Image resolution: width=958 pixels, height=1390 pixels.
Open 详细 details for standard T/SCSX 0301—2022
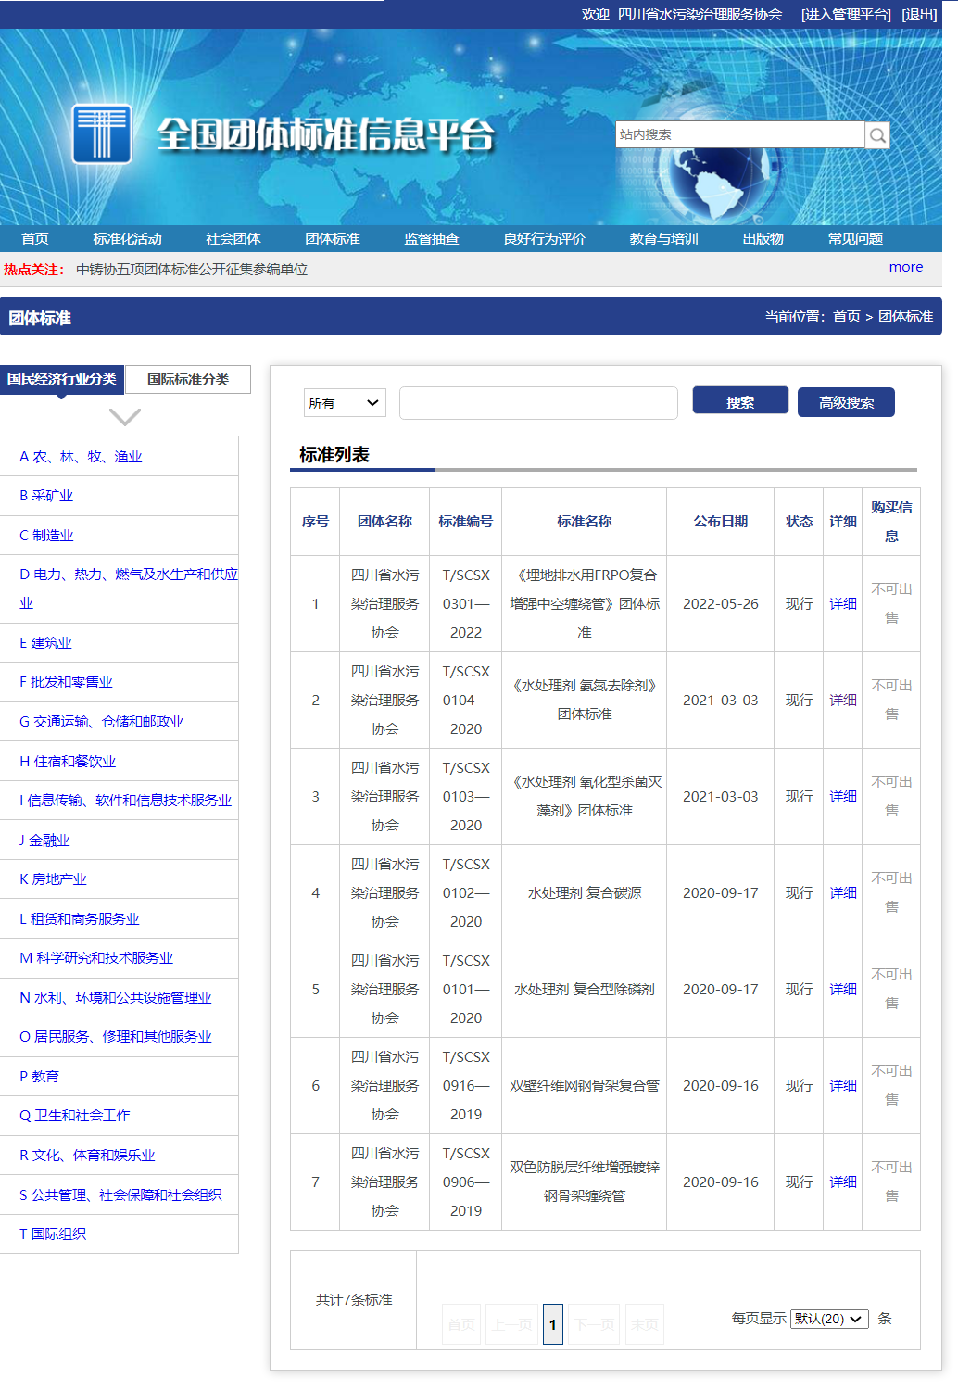[841, 603]
